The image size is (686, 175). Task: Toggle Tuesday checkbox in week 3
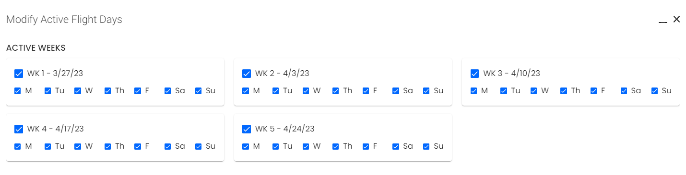[504, 91]
